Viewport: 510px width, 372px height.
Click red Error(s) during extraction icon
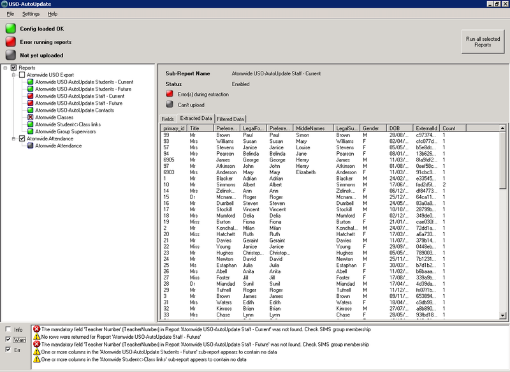170,94
